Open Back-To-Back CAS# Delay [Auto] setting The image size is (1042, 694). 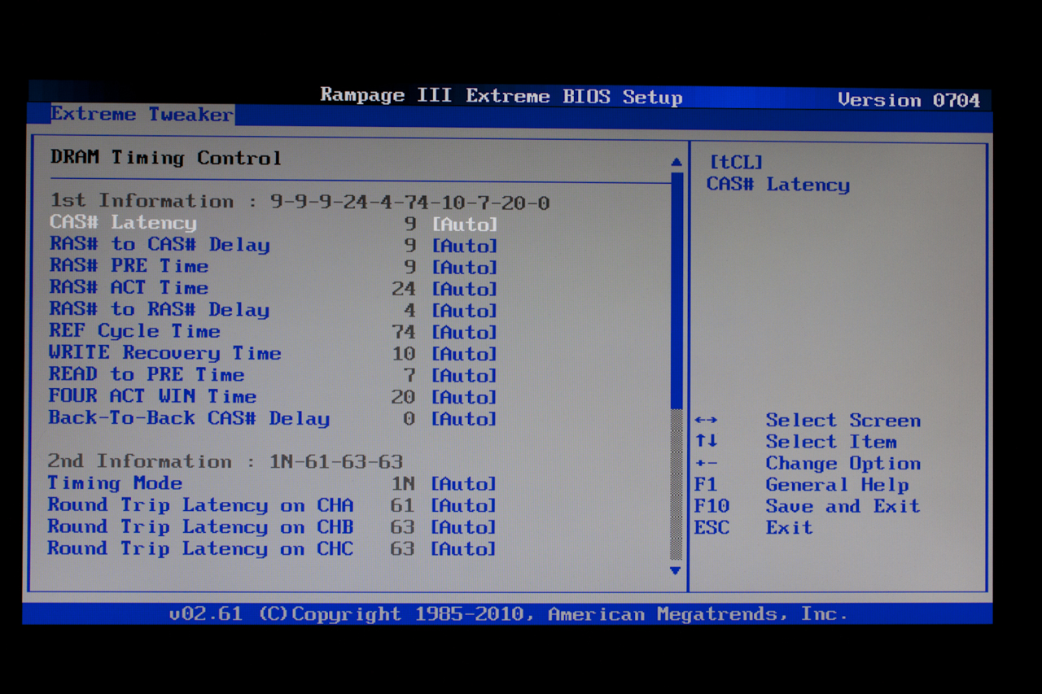pyautogui.click(x=464, y=419)
